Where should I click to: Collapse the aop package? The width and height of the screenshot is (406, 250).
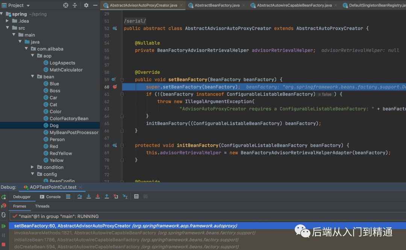(32, 55)
